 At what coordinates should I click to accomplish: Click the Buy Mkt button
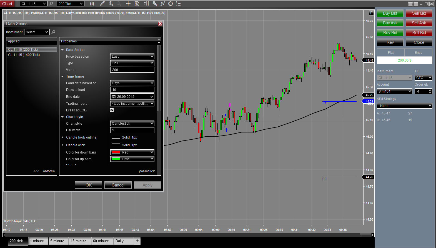pyautogui.click(x=390, y=13)
